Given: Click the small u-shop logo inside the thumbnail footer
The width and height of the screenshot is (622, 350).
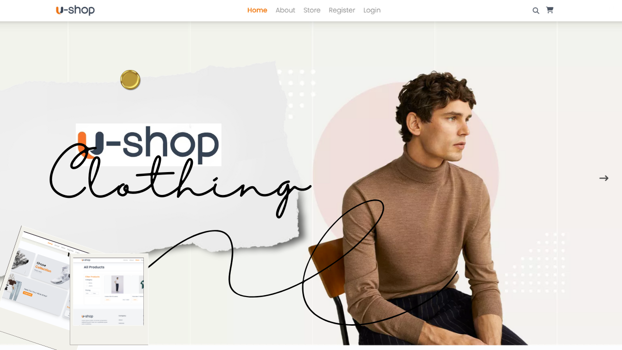Looking at the screenshot, I should (x=87, y=316).
